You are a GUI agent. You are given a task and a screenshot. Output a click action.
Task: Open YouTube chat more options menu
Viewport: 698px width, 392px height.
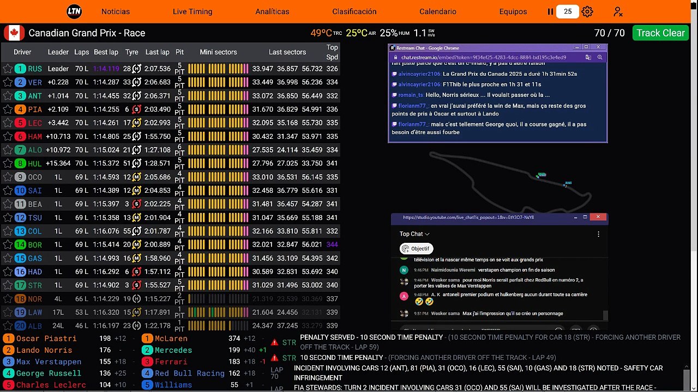(x=598, y=234)
